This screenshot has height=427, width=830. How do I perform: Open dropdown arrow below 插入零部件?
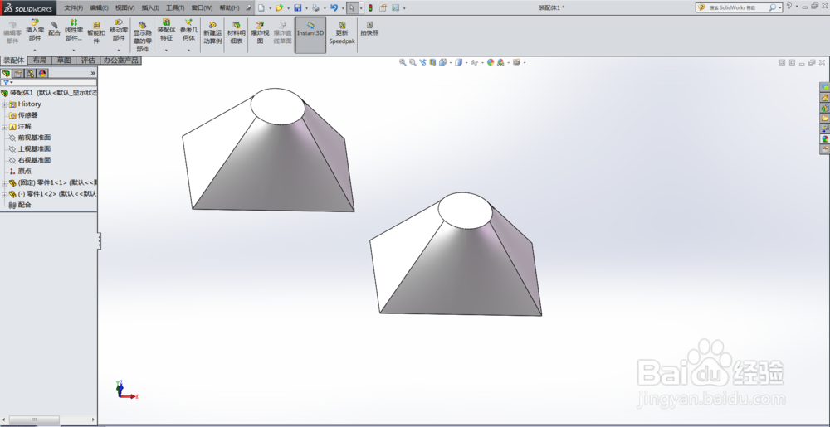(x=35, y=50)
